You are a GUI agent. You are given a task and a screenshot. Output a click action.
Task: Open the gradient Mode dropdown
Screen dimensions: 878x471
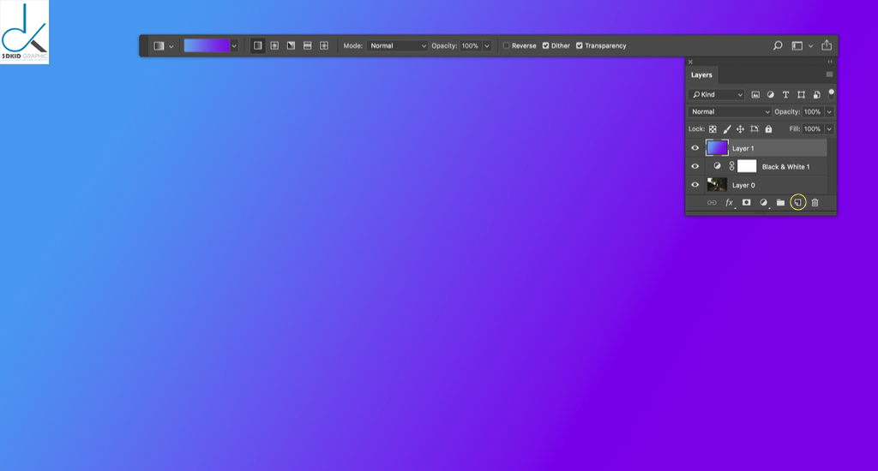tap(398, 46)
